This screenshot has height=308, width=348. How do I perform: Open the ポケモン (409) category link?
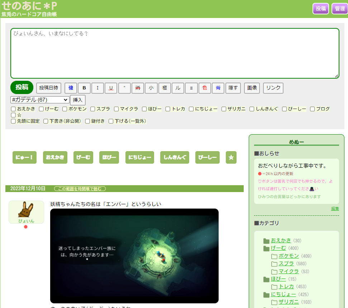289,256
